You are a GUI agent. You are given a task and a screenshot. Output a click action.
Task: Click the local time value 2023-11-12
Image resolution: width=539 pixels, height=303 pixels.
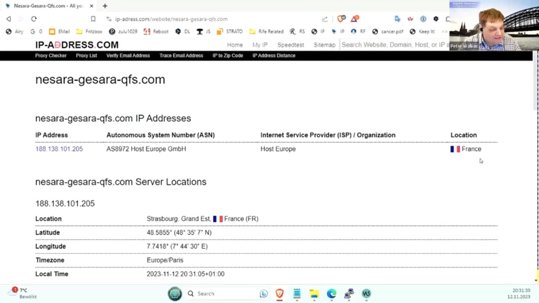tap(185, 274)
